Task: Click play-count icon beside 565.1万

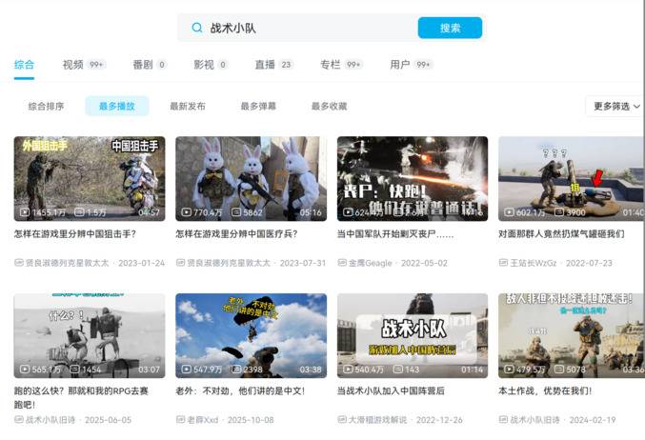Action: pyautogui.click(x=25, y=370)
